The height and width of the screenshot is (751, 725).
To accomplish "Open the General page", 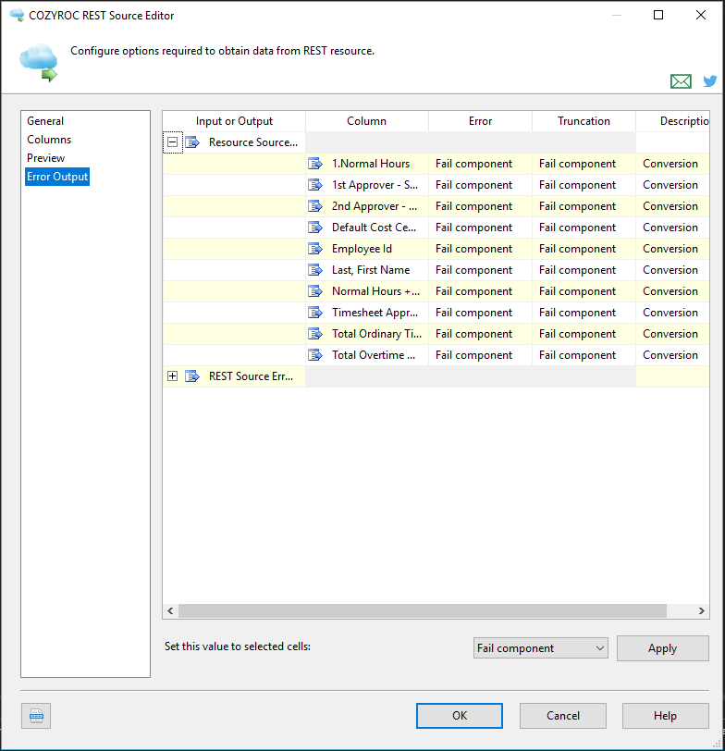I will point(45,121).
